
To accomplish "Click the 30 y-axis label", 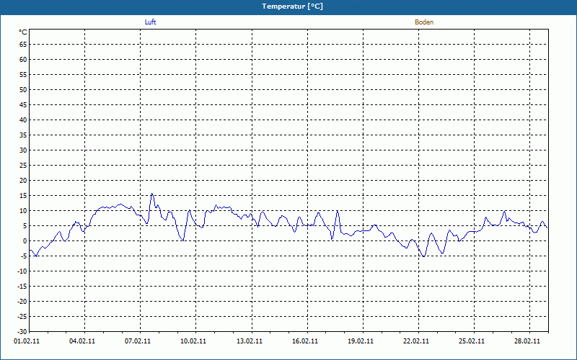I will coord(23,150).
